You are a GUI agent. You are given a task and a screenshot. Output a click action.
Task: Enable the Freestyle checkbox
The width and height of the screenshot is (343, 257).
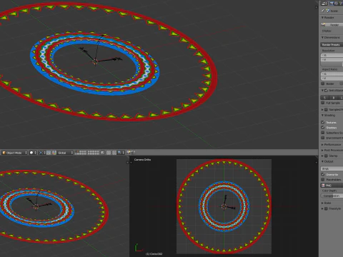(x=326, y=208)
